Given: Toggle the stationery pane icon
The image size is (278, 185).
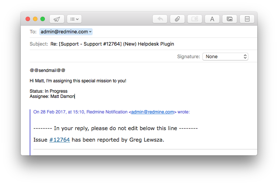Looking at the screenshot, I should [x=247, y=19].
